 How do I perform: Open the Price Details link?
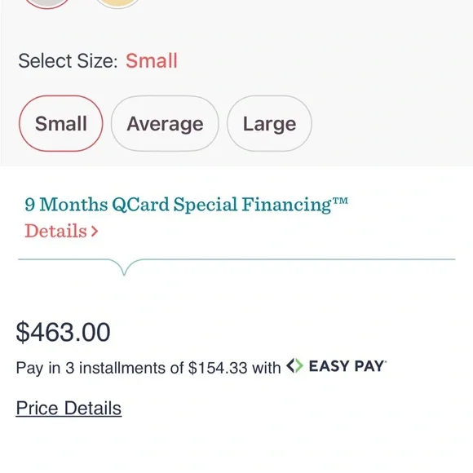[x=69, y=408]
